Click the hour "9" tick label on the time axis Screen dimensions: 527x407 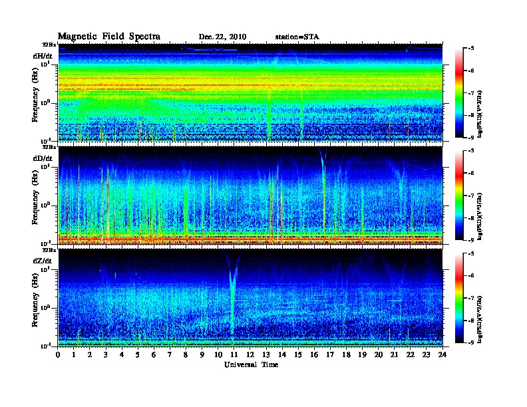(202, 354)
